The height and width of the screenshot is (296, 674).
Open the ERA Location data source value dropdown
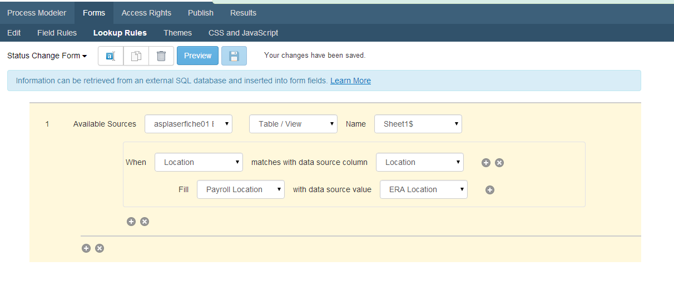[424, 189]
